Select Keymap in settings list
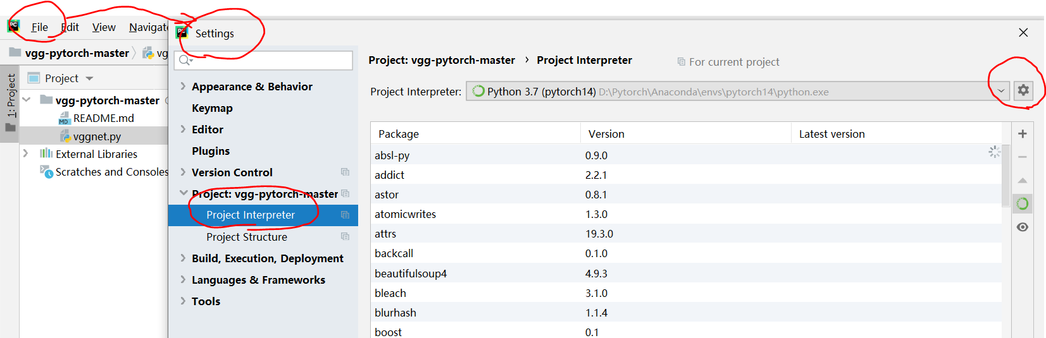This screenshot has width=1046, height=338. tap(212, 108)
